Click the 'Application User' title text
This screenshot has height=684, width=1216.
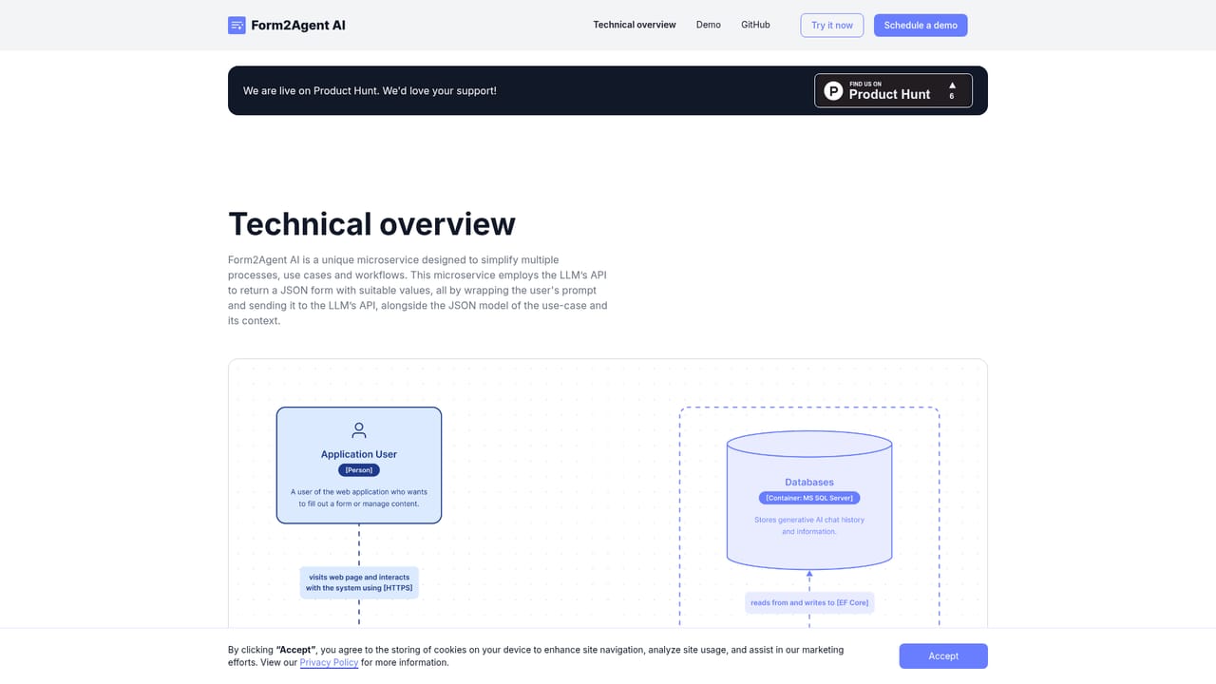[x=359, y=454]
